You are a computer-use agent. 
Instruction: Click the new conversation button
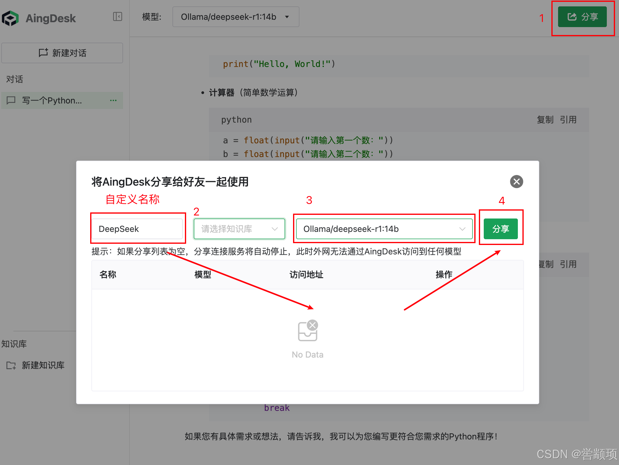62,53
